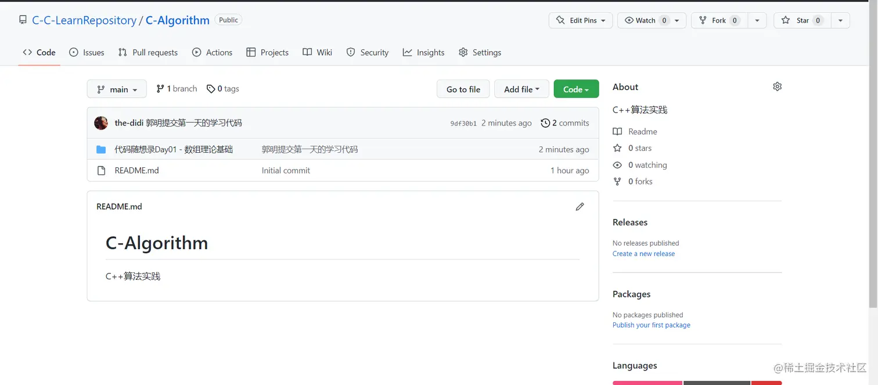Open the Insights tab
Image resolution: width=878 pixels, height=385 pixels.
(x=423, y=52)
